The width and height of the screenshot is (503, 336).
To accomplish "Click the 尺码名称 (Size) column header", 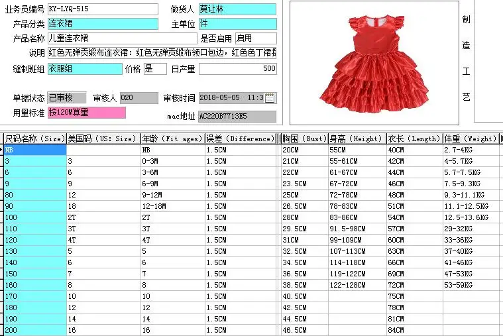I will pyautogui.click(x=35, y=139).
